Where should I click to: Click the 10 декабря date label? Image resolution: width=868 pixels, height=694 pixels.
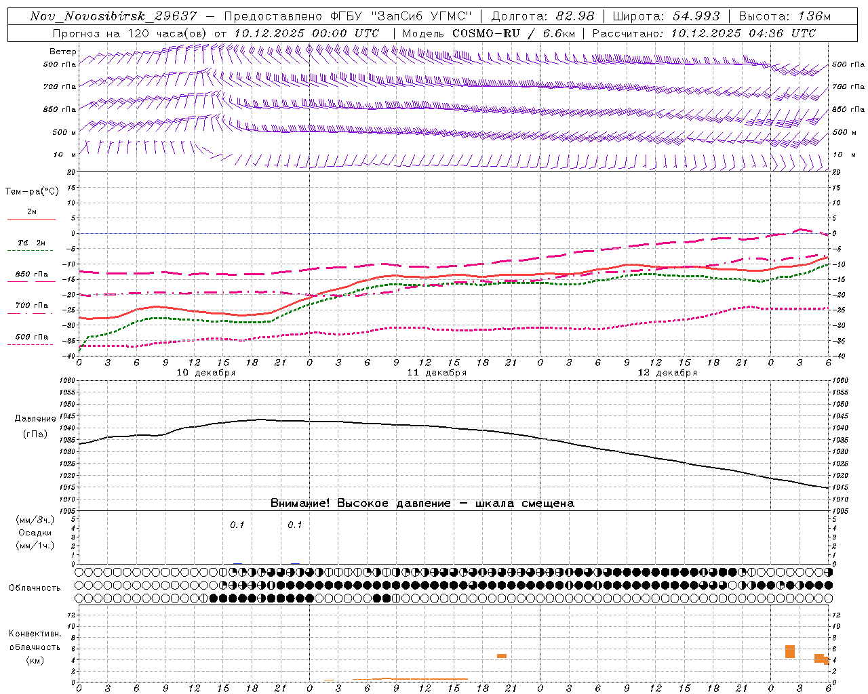206,373
